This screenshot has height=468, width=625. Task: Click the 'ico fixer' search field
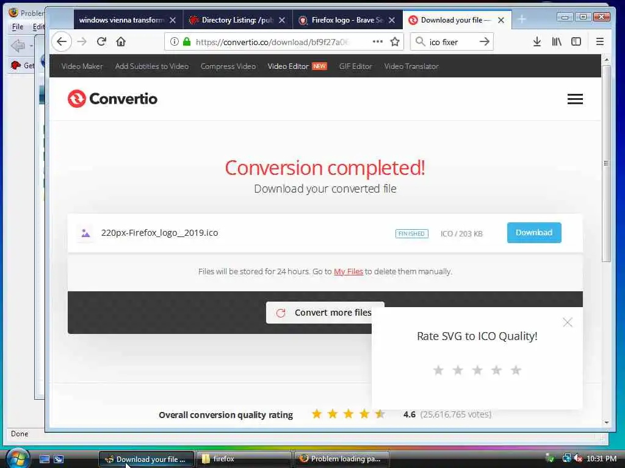(x=452, y=42)
